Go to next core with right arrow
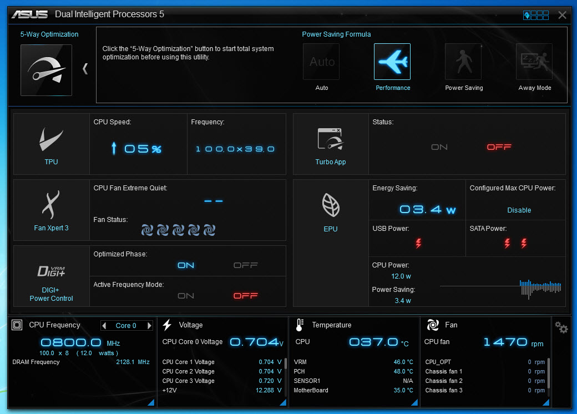This screenshot has width=577, height=414. pyautogui.click(x=149, y=326)
